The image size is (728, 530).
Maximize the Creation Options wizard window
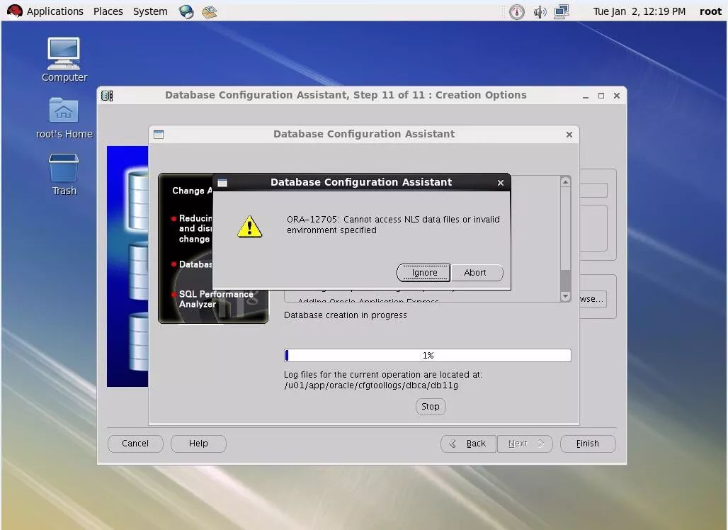(601, 96)
